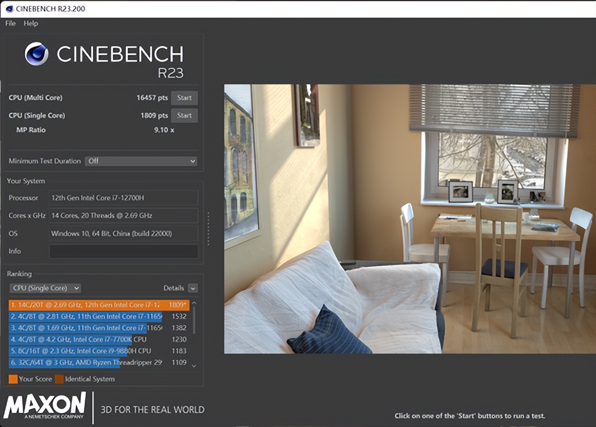Image resolution: width=596 pixels, height=427 pixels.
Task: Click the Details label in Ranking
Action: pos(174,288)
